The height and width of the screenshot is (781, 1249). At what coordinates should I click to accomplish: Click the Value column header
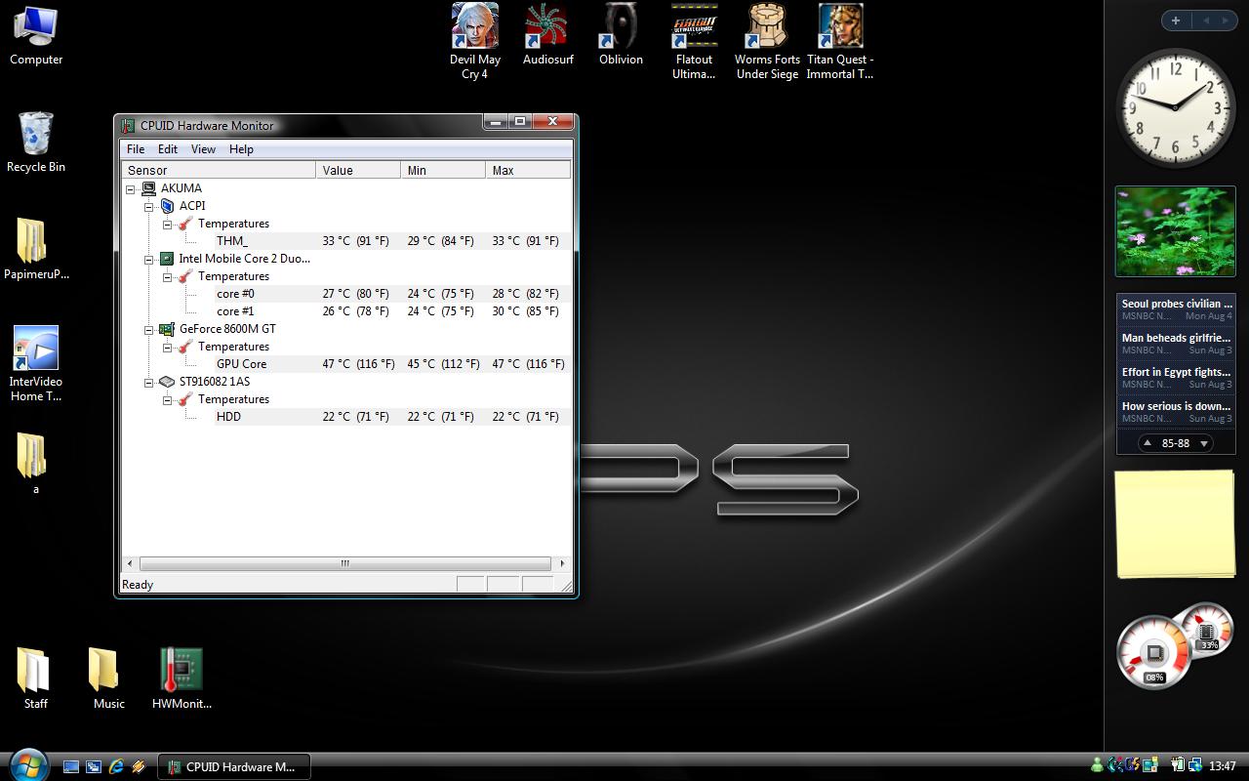358,170
